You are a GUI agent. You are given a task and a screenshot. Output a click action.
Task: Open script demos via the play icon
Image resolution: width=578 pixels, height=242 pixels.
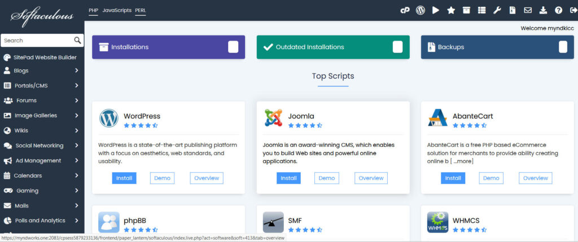coord(436,10)
